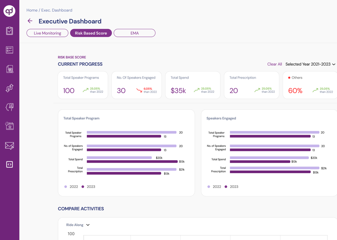Open the up-down arrows sidebar icon
The height and width of the screenshot is (240, 337).
9,88
